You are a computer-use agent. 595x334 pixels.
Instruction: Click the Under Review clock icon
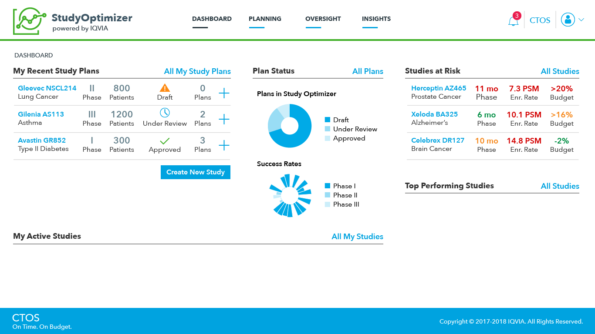165,113
